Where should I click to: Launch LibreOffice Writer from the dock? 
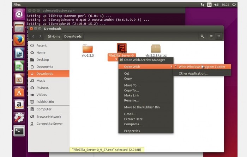[19, 53]
